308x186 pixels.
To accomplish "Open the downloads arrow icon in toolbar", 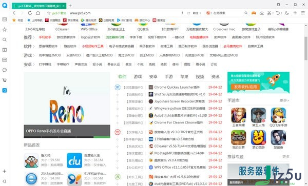I will [x=262, y=13].
